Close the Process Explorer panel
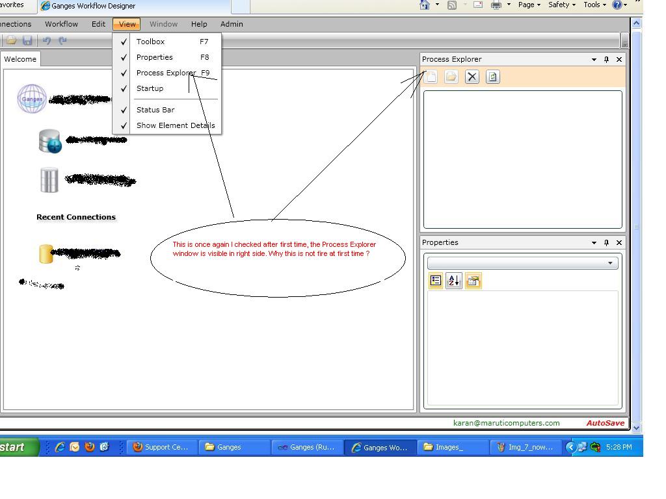666x499 pixels. coord(619,59)
